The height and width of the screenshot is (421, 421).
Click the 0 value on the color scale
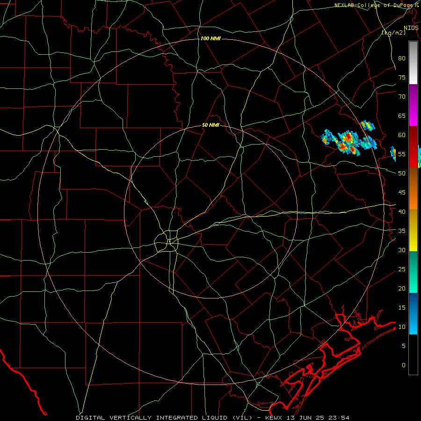(x=404, y=365)
